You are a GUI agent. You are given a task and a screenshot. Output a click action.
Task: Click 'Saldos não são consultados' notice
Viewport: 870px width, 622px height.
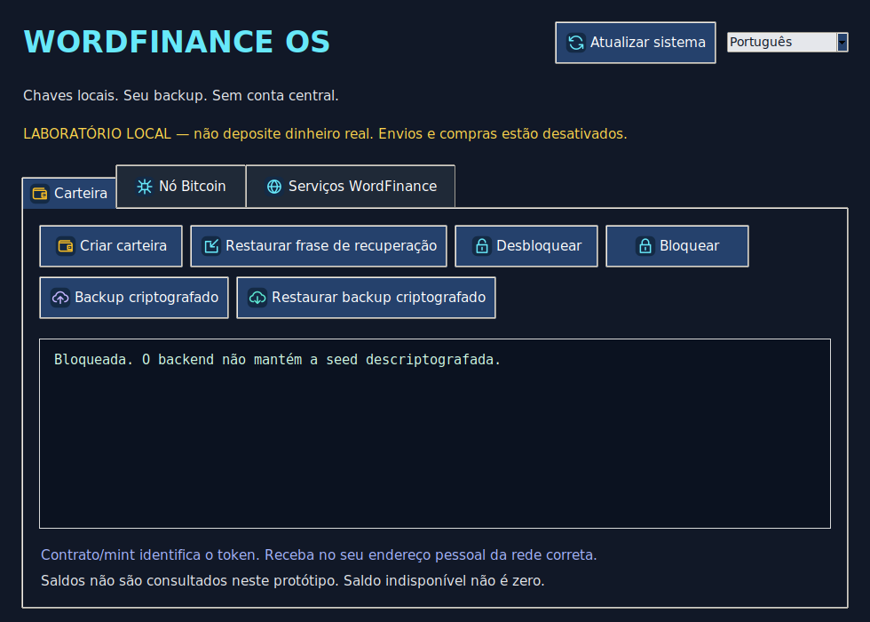[293, 581]
